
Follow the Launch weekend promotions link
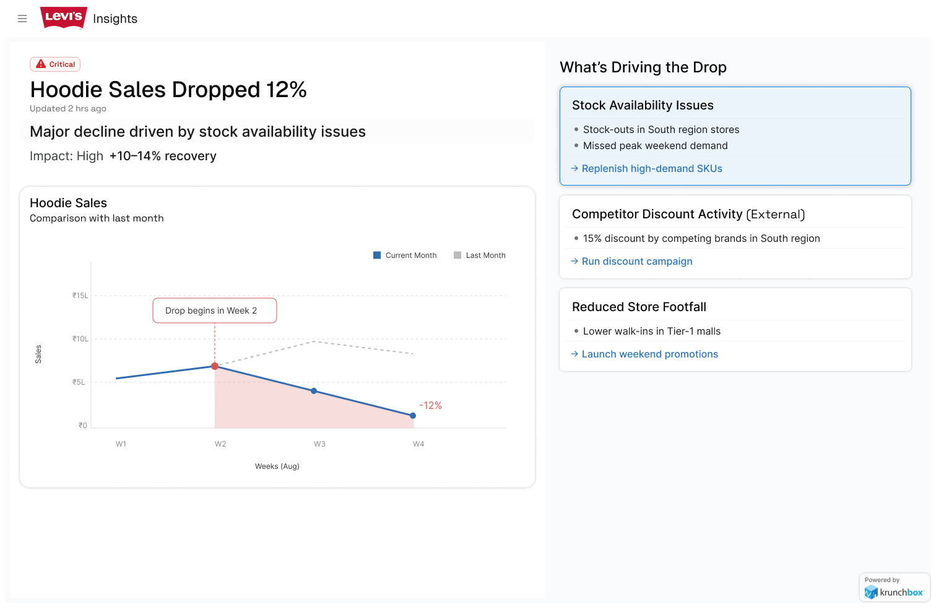[650, 354]
